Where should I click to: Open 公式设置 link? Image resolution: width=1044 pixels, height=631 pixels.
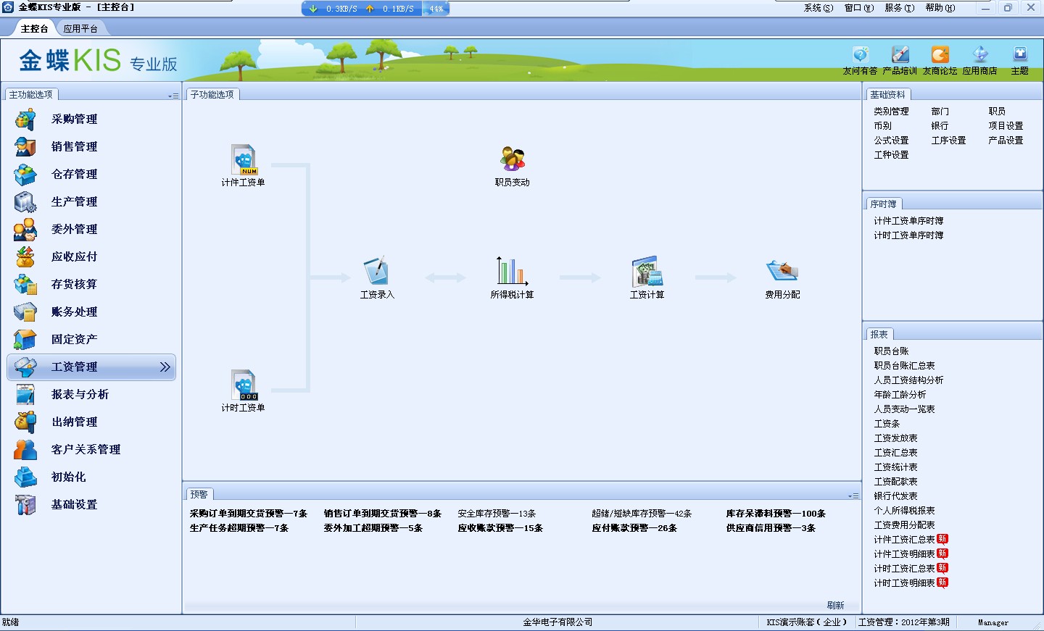tap(891, 141)
